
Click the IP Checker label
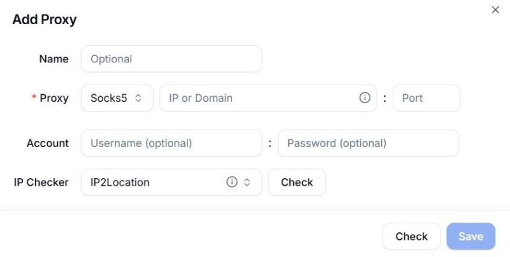41,183
